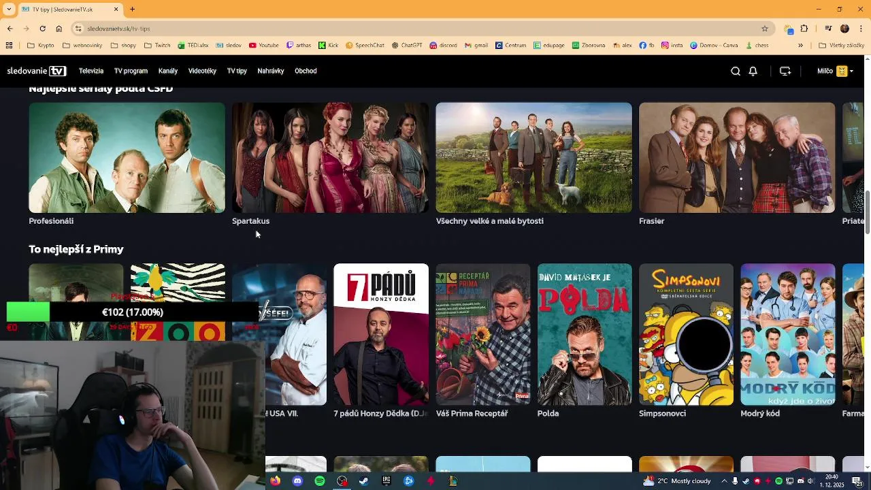This screenshot has height=490, width=871.
Task: Open the Profesionáli series thumbnail
Action: tap(127, 158)
